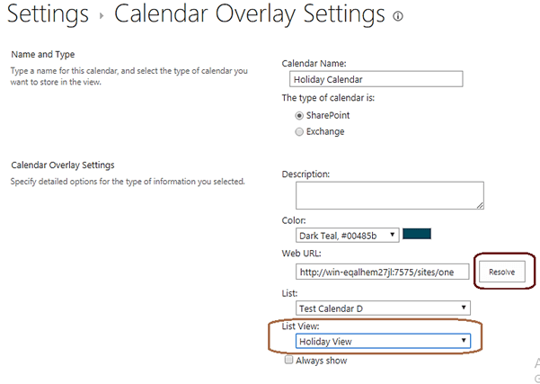The image size is (540, 384).
Task: Click the Always show label text
Action: (x=322, y=361)
